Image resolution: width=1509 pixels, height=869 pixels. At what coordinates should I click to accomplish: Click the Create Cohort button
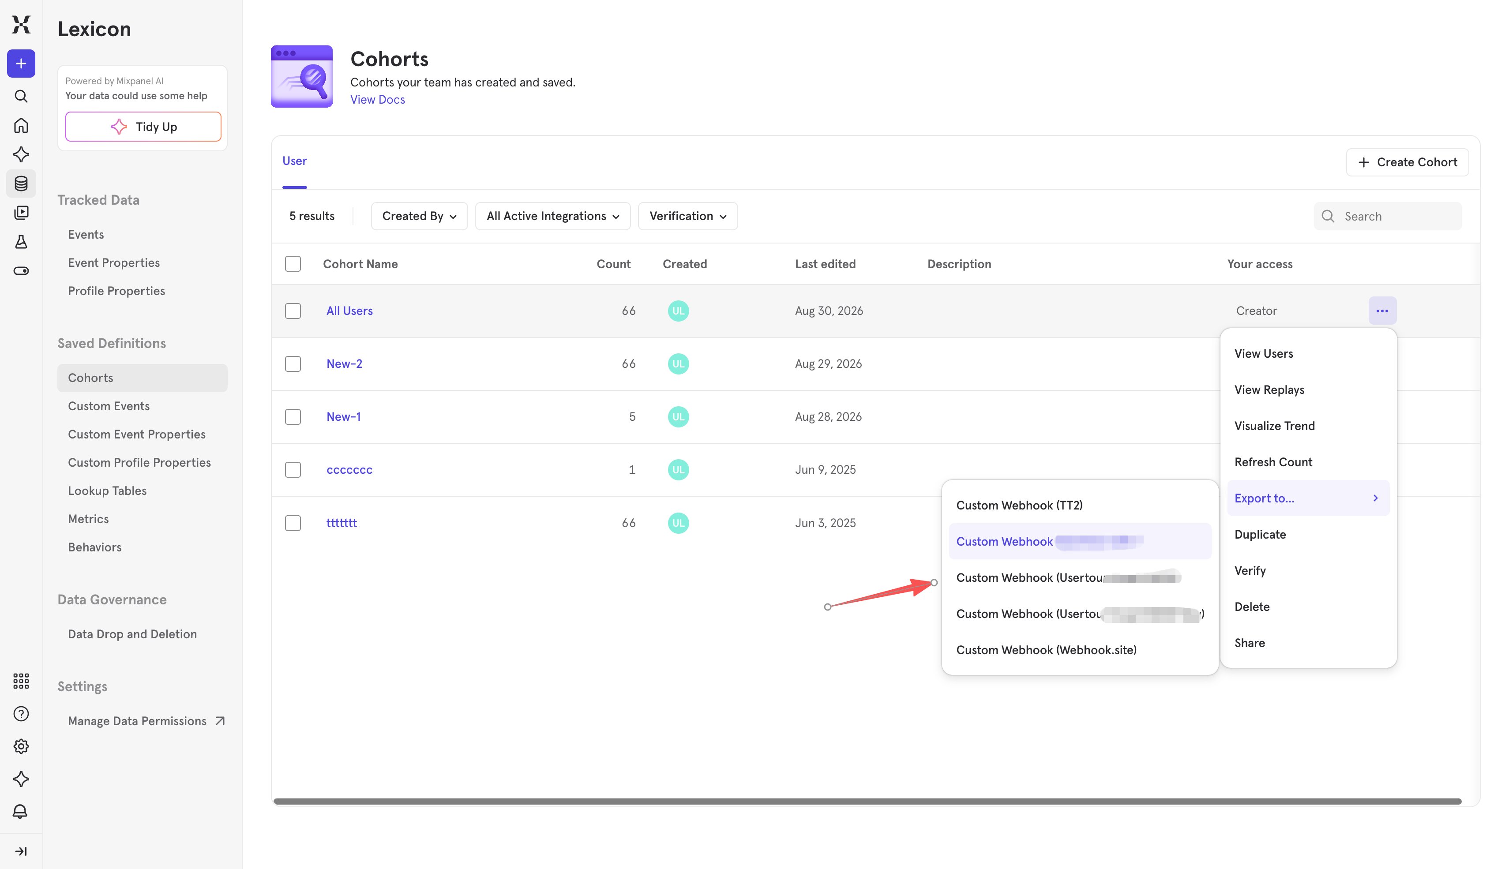pyautogui.click(x=1407, y=162)
